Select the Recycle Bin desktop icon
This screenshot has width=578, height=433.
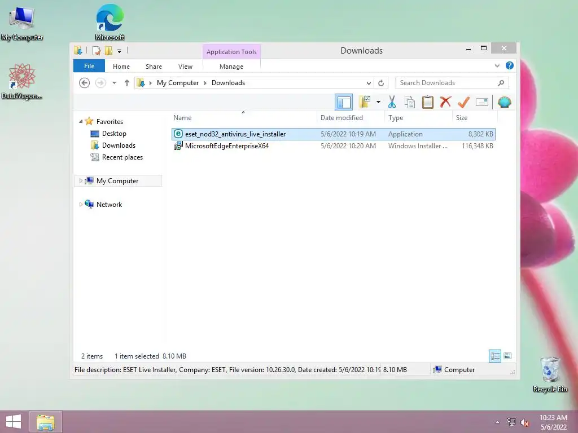click(x=550, y=374)
